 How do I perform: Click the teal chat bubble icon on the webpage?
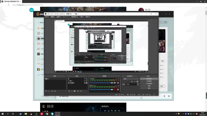(31, 10)
